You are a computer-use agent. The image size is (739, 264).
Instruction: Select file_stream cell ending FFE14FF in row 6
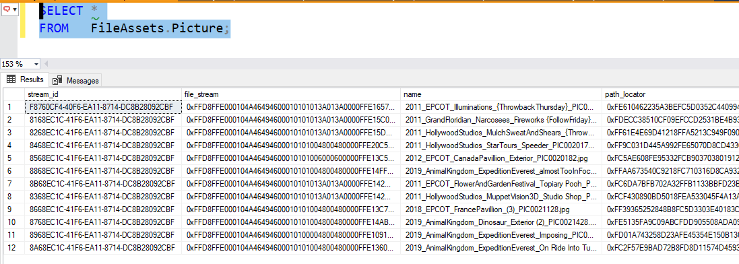[291, 170]
